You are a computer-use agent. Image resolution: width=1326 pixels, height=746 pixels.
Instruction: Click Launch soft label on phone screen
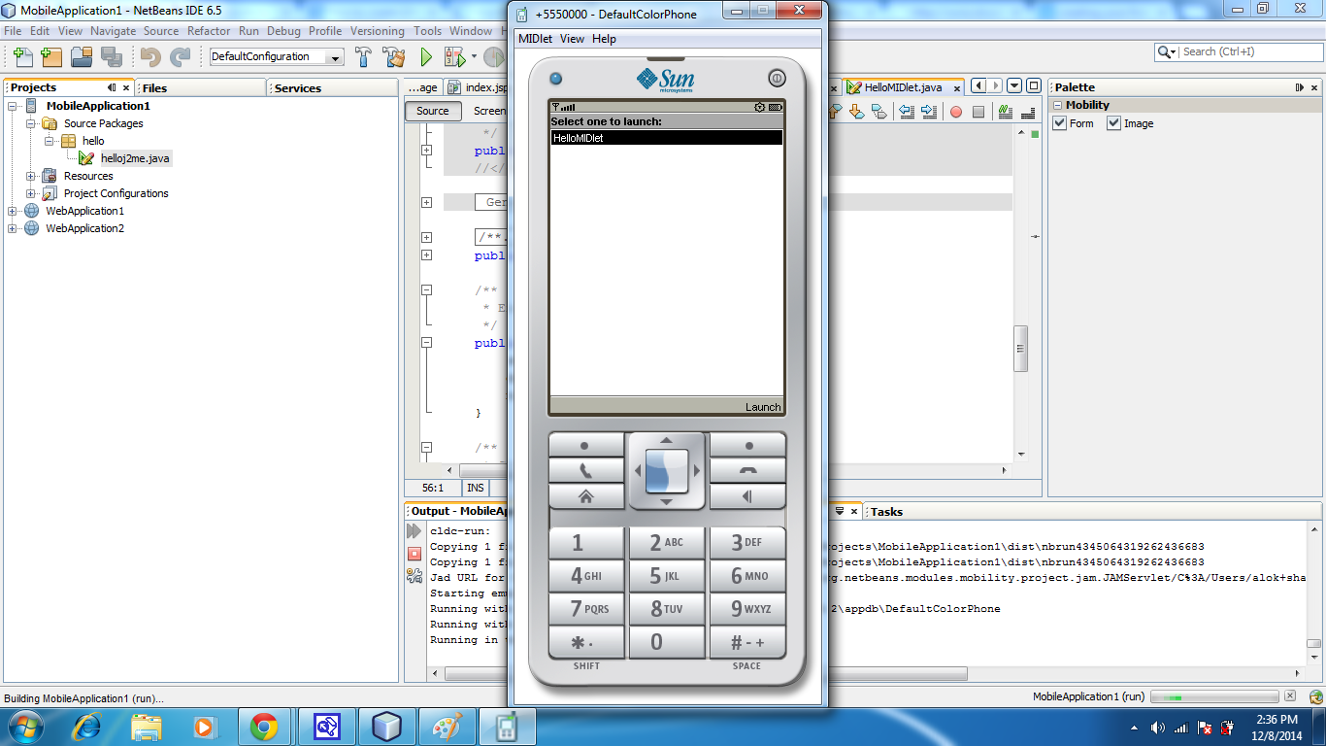763,407
